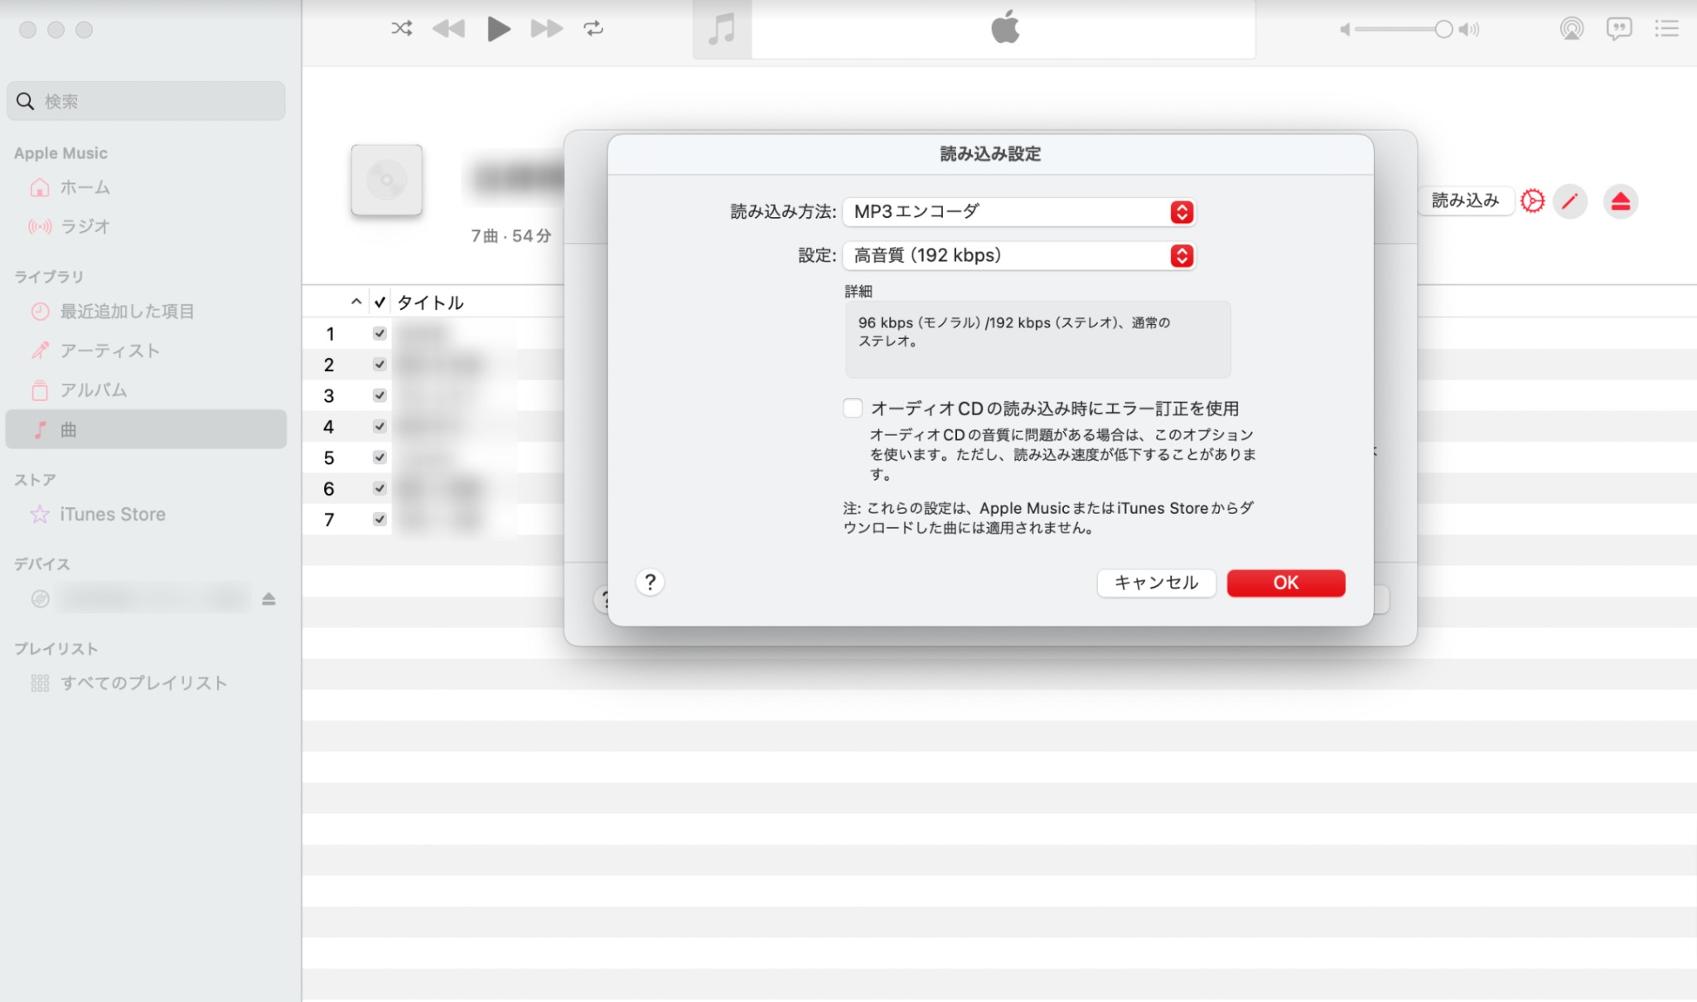Screen dimensions: 1697x1002
Task: Uncheck track 5 checkbox
Action: coord(380,457)
